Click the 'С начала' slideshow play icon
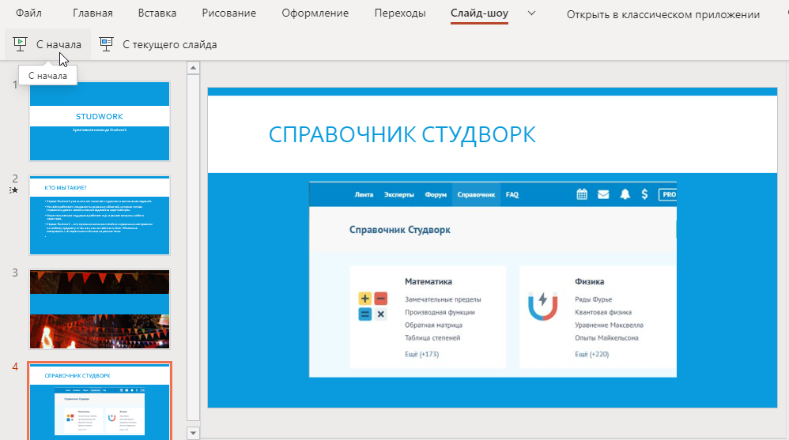This screenshot has width=789, height=440. click(21, 44)
